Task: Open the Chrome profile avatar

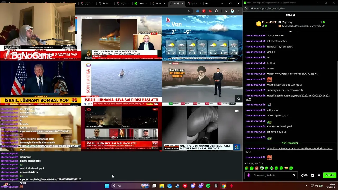Action: pyautogui.click(x=232, y=11)
